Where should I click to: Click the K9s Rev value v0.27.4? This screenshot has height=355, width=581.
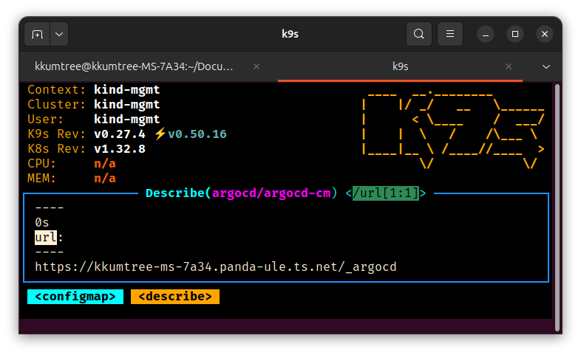pos(120,134)
